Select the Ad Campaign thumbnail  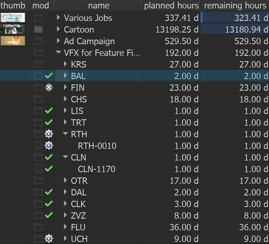(x=13, y=41)
